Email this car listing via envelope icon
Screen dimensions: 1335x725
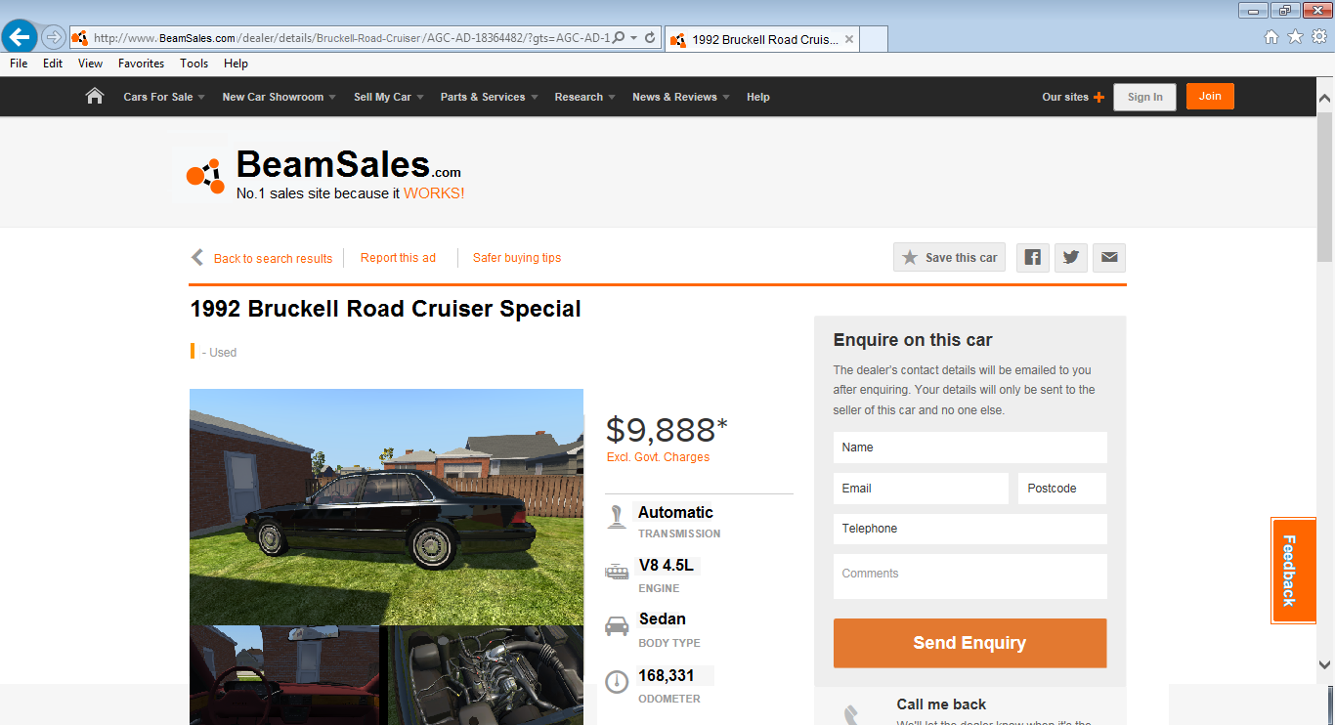click(1109, 257)
